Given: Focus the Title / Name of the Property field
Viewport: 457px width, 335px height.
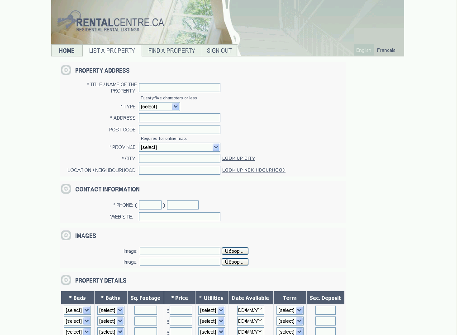Looking at the screenshot, I should click(180, 88).
